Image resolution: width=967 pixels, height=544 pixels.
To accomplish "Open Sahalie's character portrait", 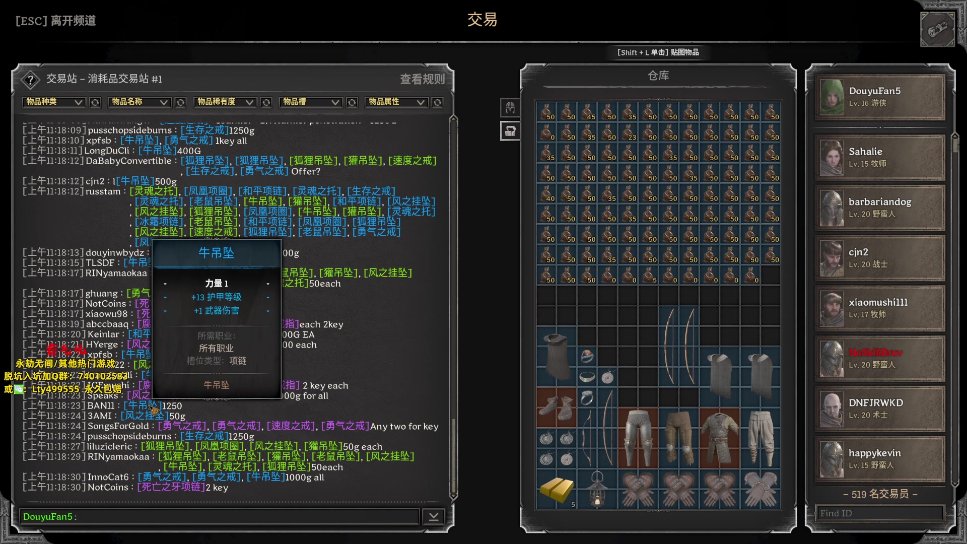I will click(x=832, y=158).
